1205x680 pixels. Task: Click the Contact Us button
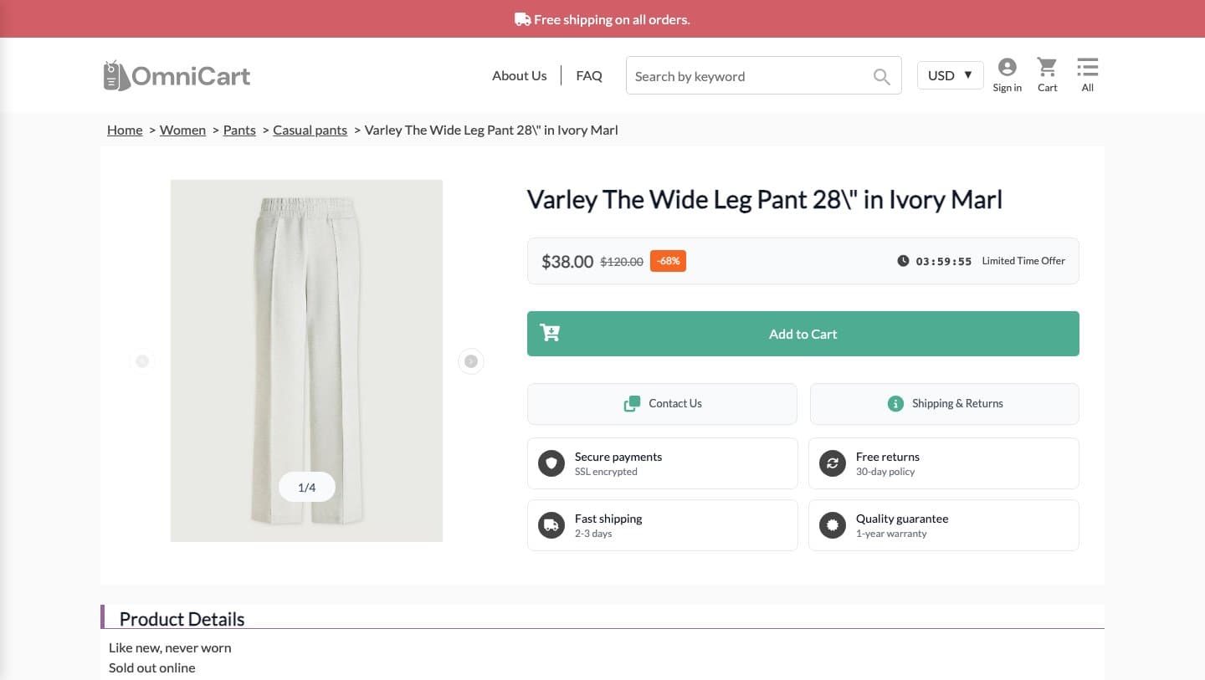[662, 404]
